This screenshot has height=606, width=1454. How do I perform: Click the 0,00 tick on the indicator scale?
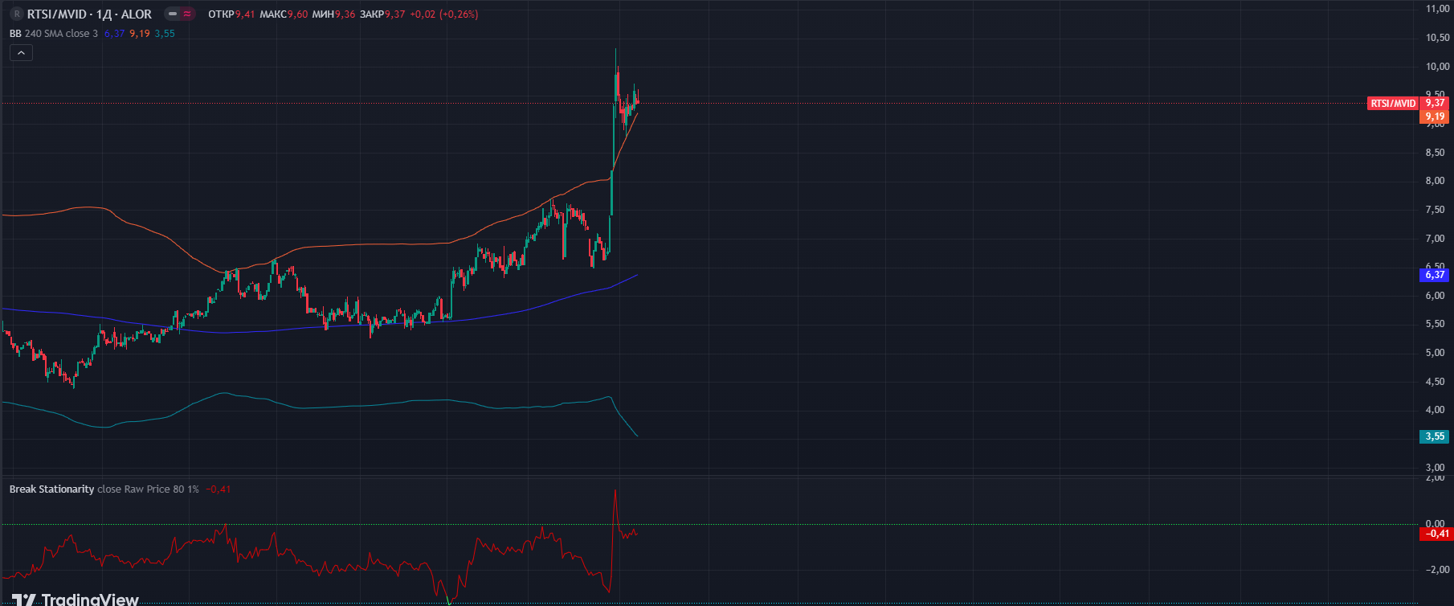[1435, 524]
